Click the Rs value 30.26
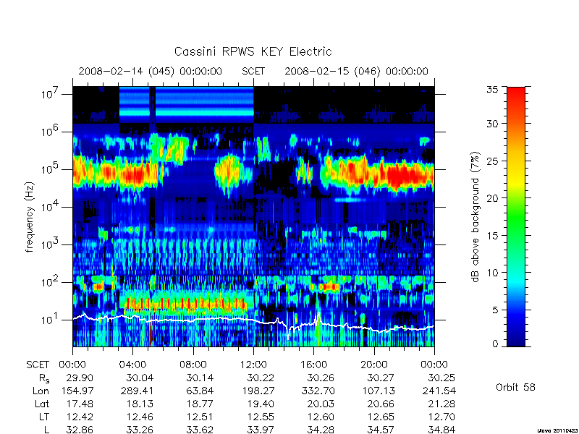This screenshot has height=434, width=579. click(321, 378)
